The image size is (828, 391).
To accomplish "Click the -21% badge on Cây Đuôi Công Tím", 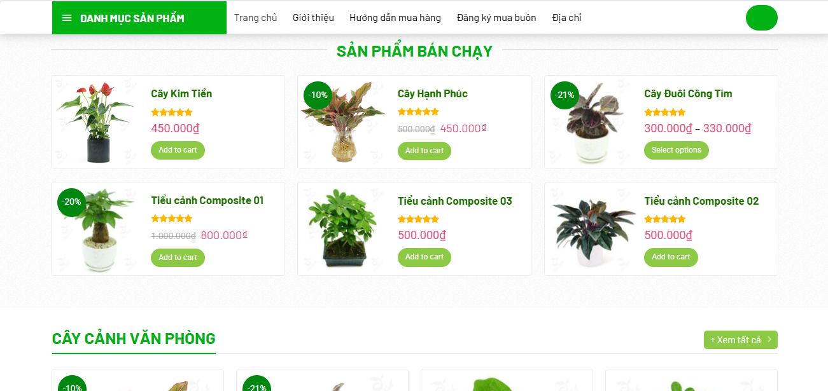I will pos(565,95).
